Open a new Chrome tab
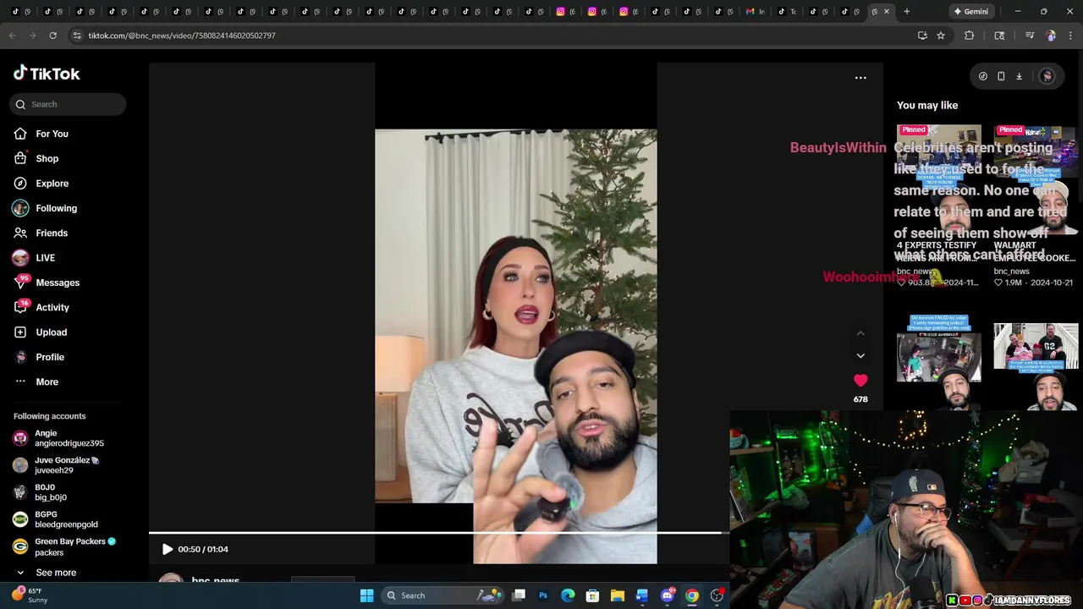Screen dimensions: 1083x609 906,11
